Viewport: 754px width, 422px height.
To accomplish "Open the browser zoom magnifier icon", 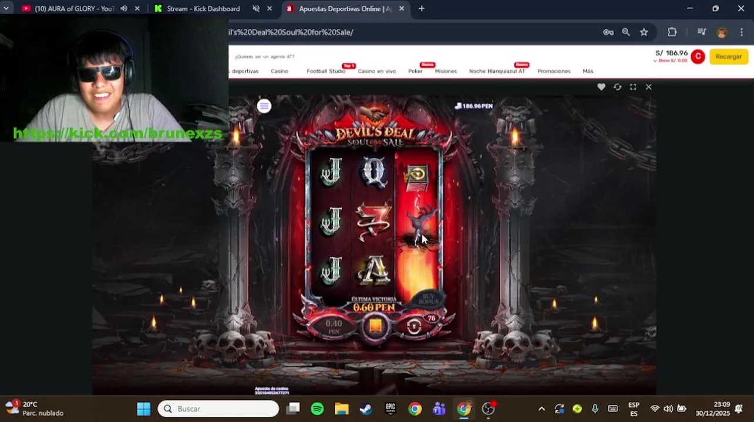I will (626, 32).
